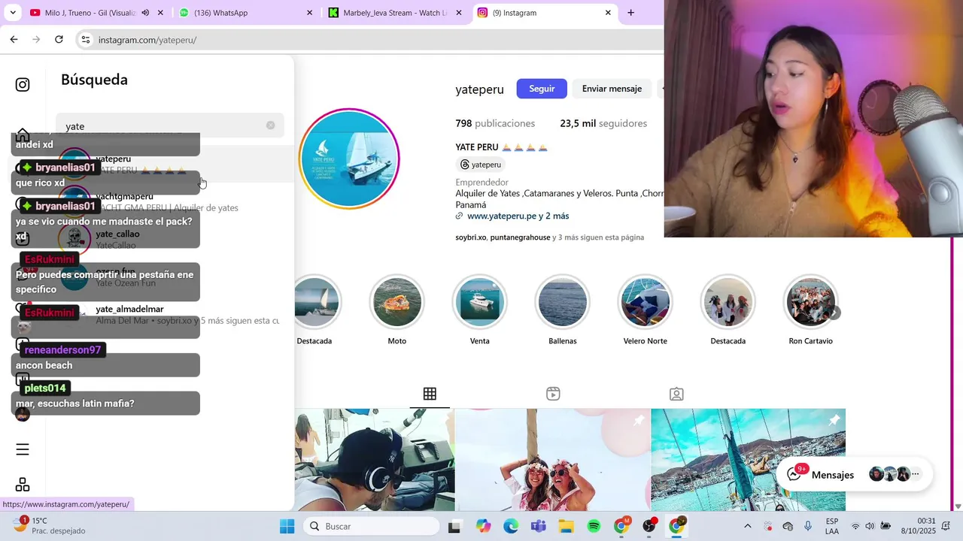
Task: Open the Ballenas story highlight
Action: 563,302
